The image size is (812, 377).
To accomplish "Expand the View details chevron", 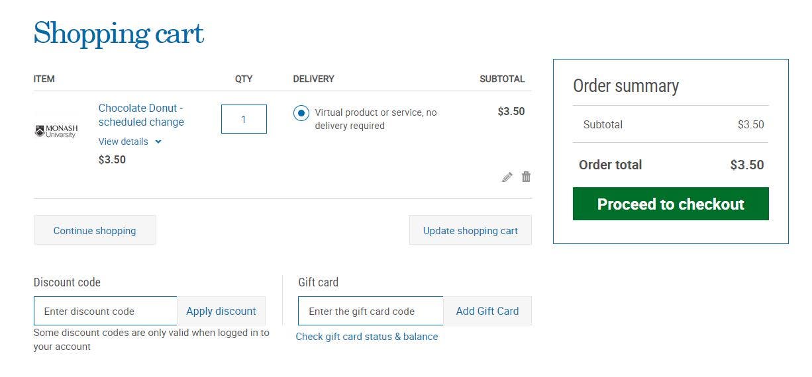I will tap(158, 142).
